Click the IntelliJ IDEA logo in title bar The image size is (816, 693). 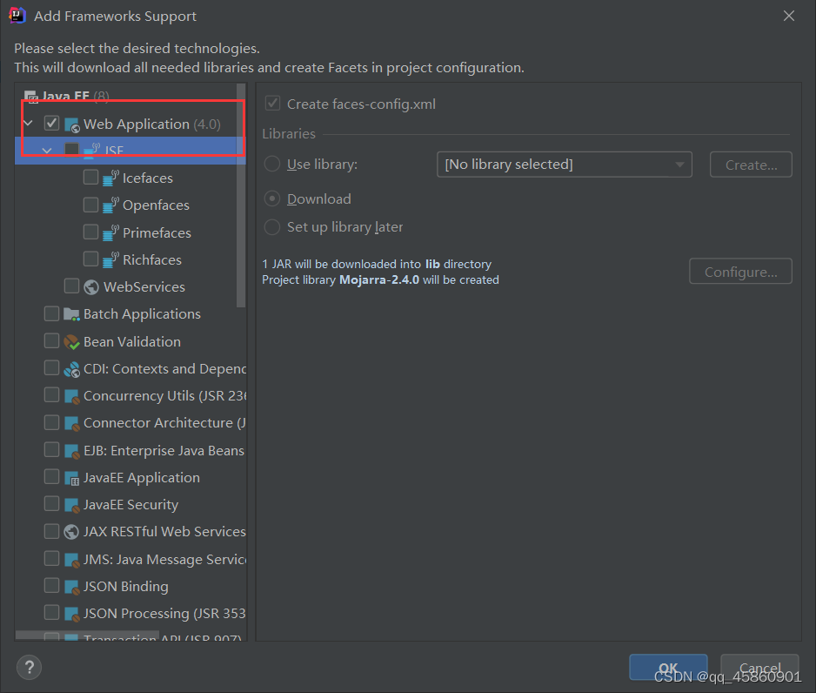click(17, 16)
